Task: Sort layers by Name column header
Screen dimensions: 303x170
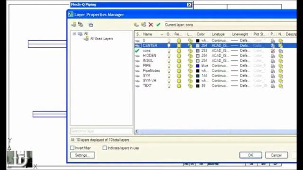Action: 153,34
